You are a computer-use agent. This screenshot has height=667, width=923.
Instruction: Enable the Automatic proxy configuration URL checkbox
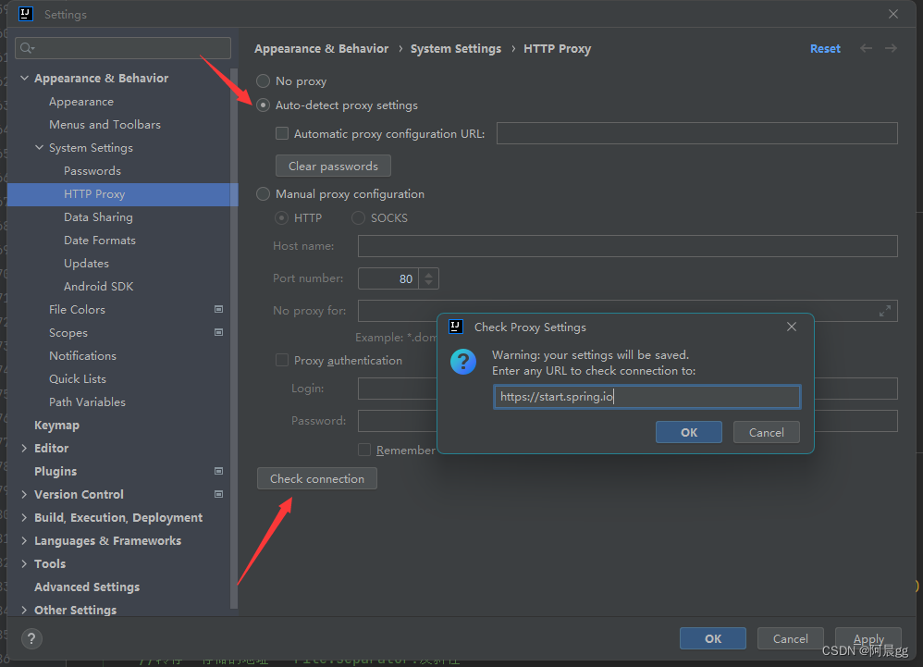[282, 133]
